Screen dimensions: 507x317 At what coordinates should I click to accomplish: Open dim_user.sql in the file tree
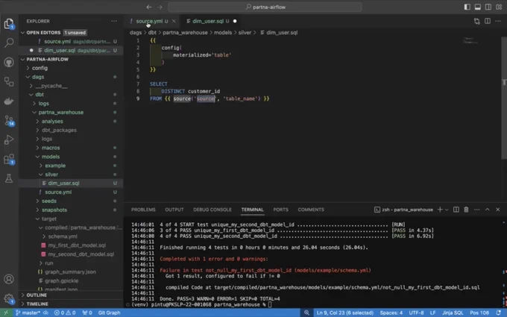coord(63,183)
